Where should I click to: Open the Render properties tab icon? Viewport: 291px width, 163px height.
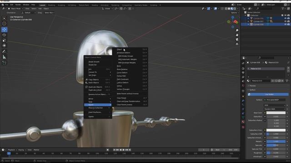(x=243, y=68)
